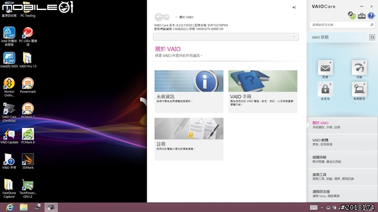Launch Internet Explorer from the taskbar
Viewport: 378px width, 212px height.
(9, 207)
